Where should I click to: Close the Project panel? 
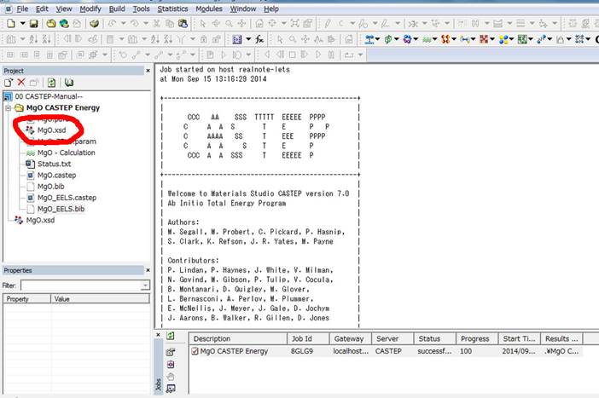point(148,71)
